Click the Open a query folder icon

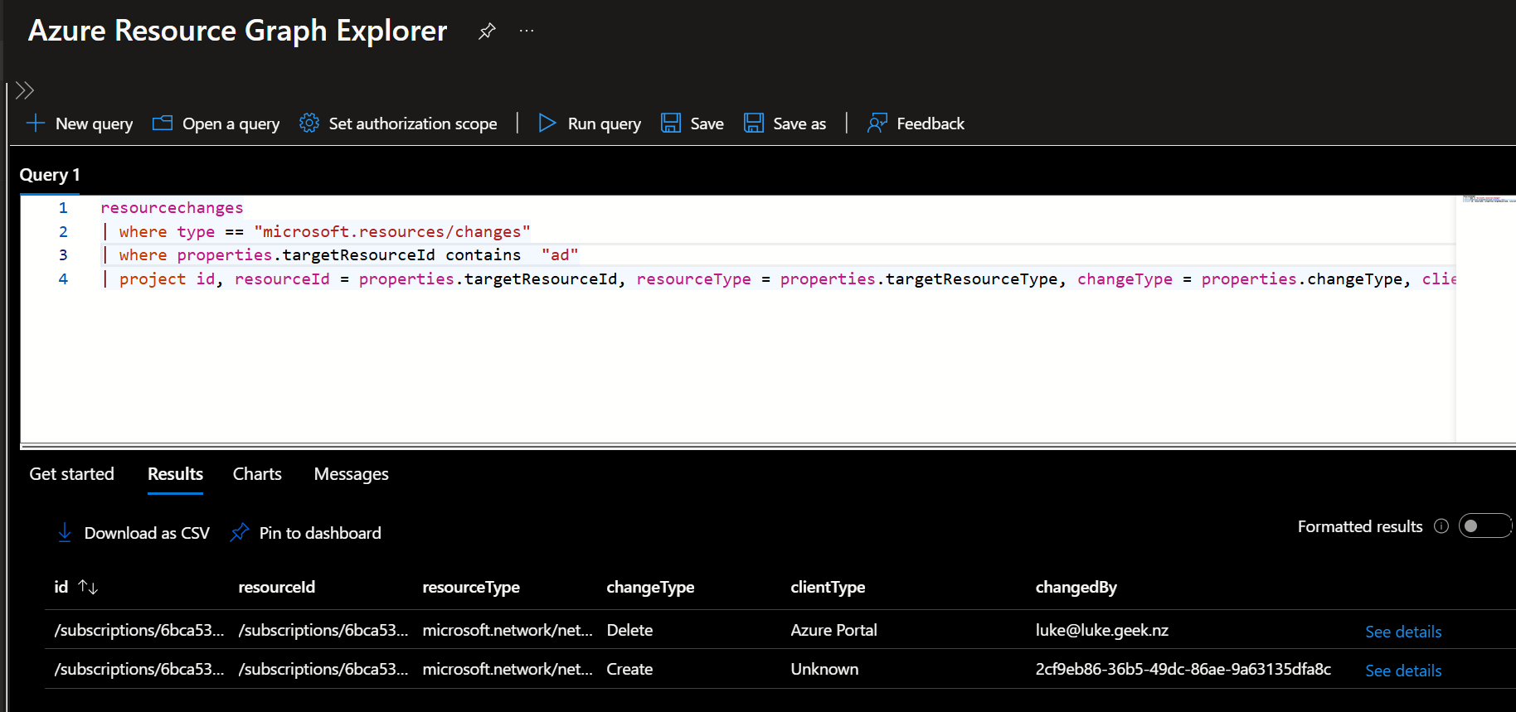pos(163,124)
